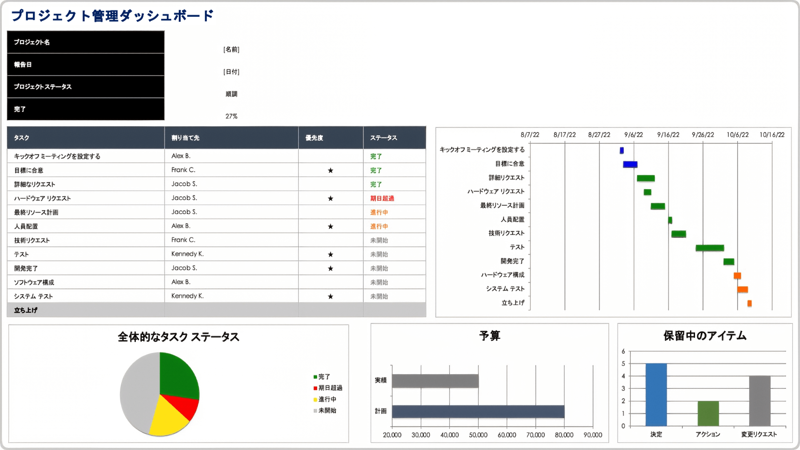The width and height of the screenshot is (800, 450).
Task: Click the blue 決定 column bar
Action: (x=656, y=395)
